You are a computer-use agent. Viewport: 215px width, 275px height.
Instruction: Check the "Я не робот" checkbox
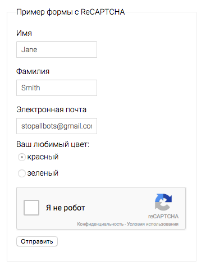pyautogui.click(x=31, y=208)
